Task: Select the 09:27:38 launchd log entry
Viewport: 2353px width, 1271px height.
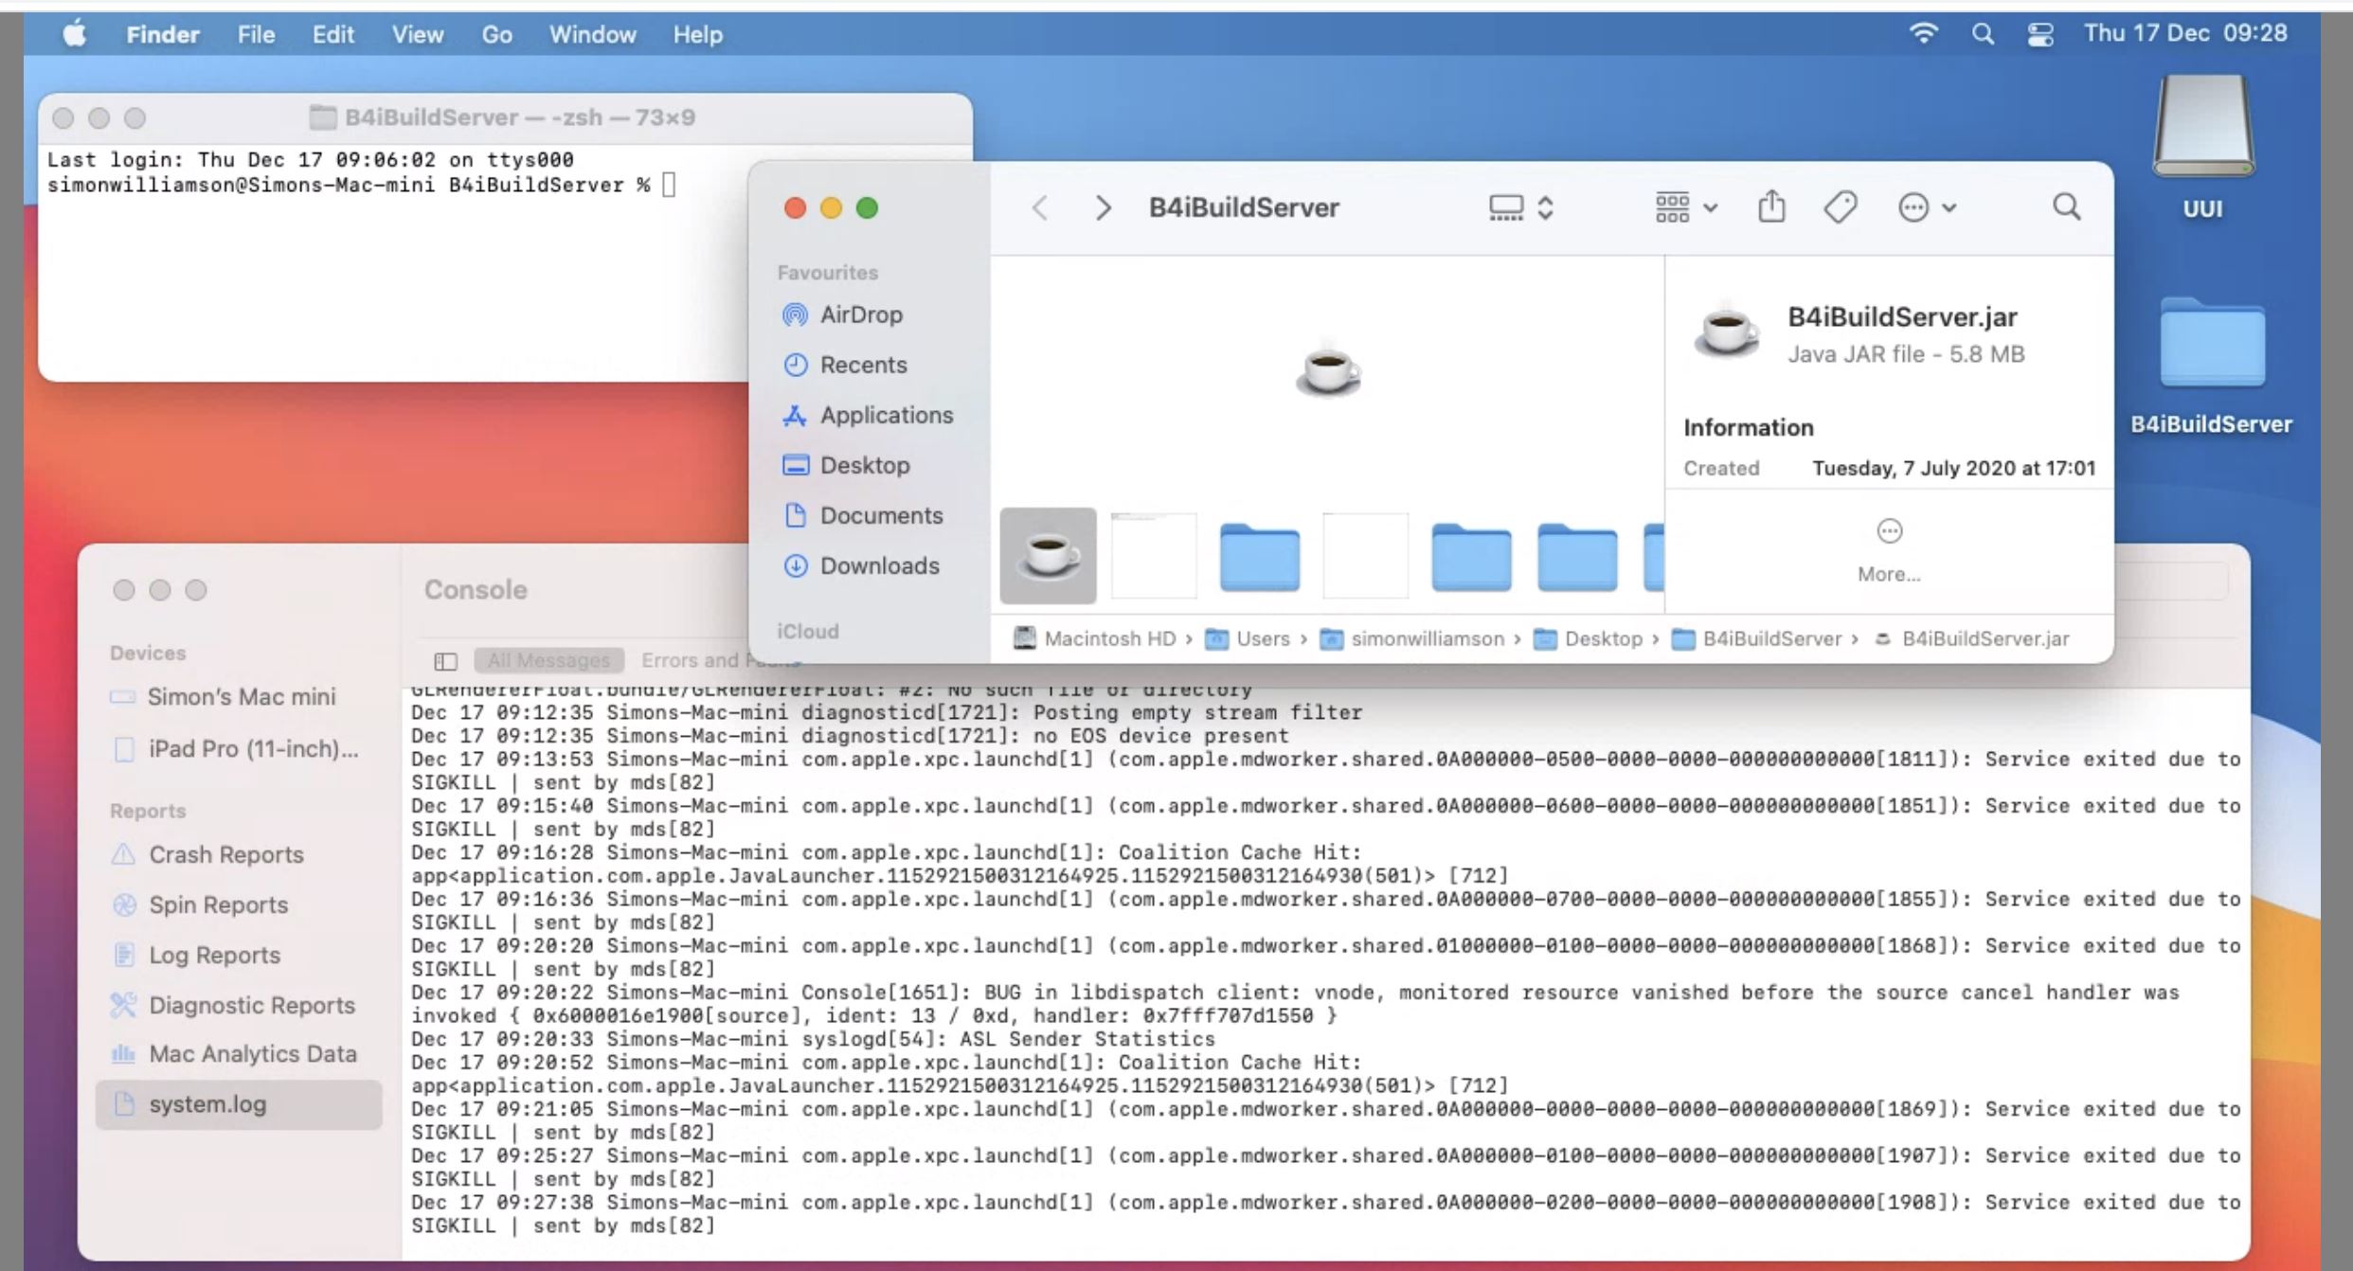Action: tap(1326, 1214)
